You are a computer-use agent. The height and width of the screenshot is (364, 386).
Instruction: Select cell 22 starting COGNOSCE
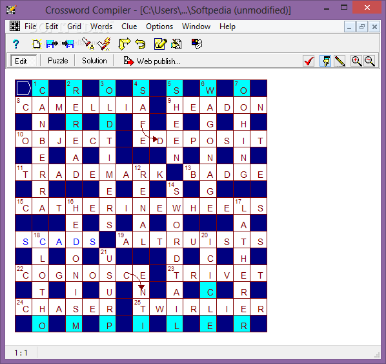[x=24, y=273]
